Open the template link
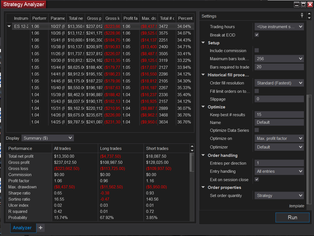 297,206
